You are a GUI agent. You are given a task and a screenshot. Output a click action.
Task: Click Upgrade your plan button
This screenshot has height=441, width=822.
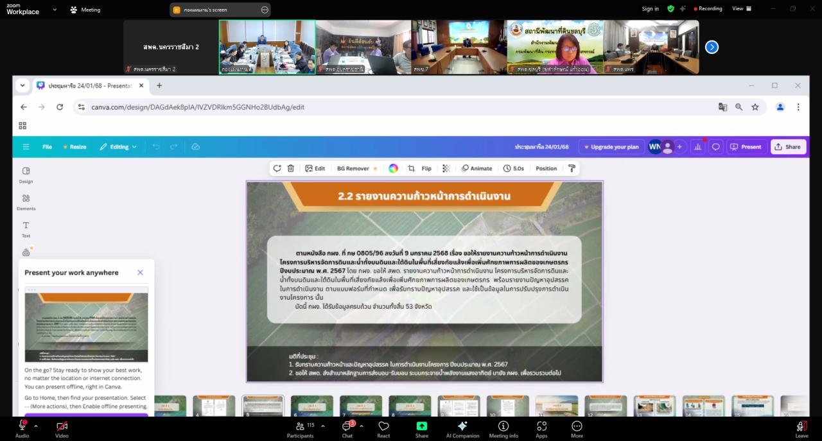click(610, 147)
